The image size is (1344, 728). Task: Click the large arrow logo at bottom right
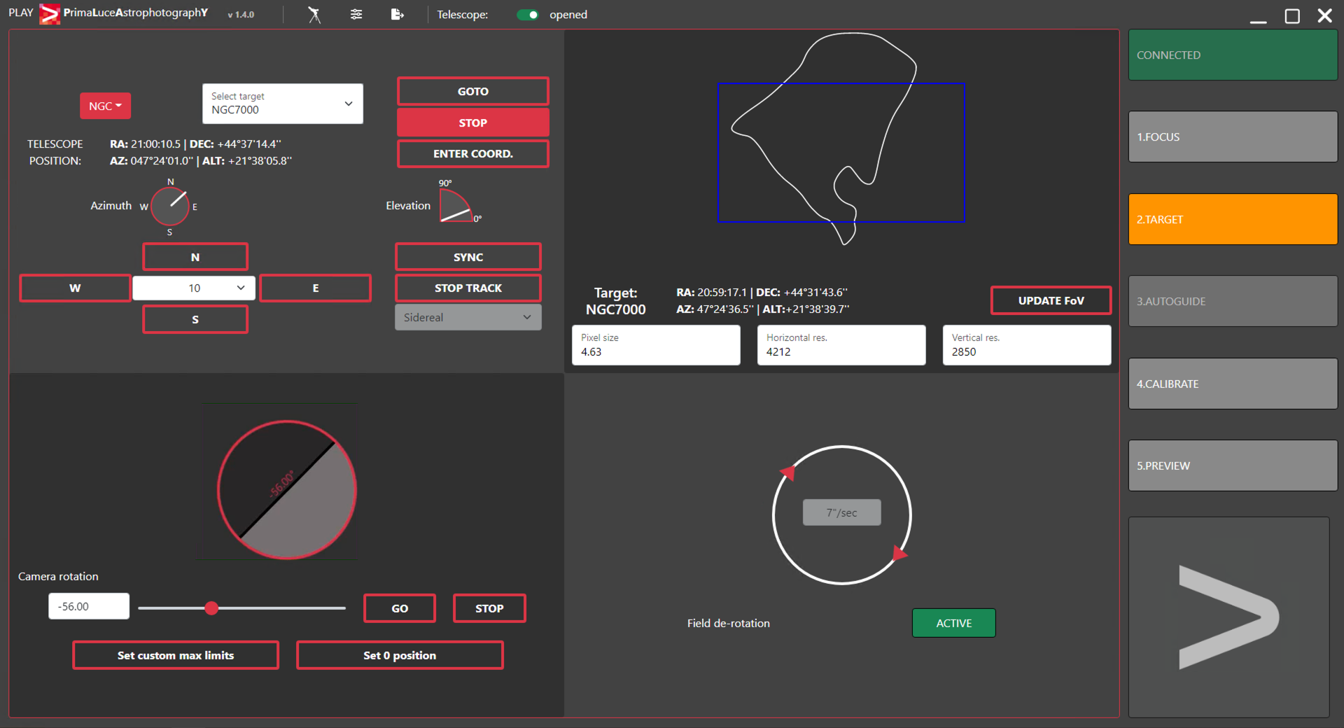pyautogui.click(x=1228, y=617)
